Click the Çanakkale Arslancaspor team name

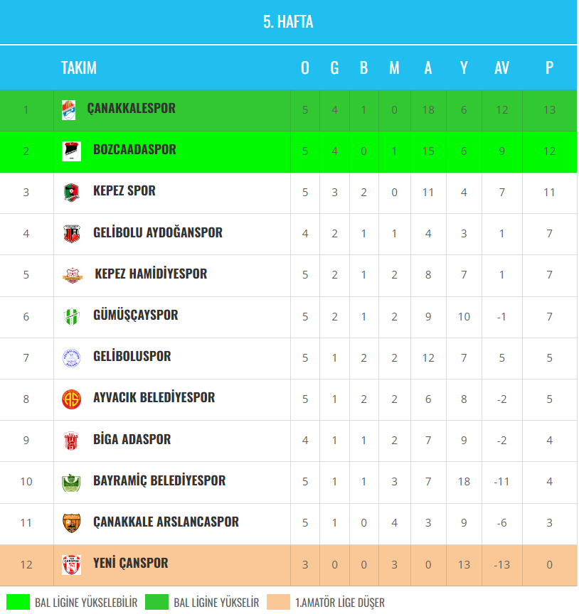(166, 522)
